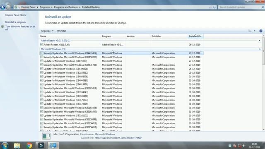
Task: Open the address bar history dropdown arrow
Action: 210,7
